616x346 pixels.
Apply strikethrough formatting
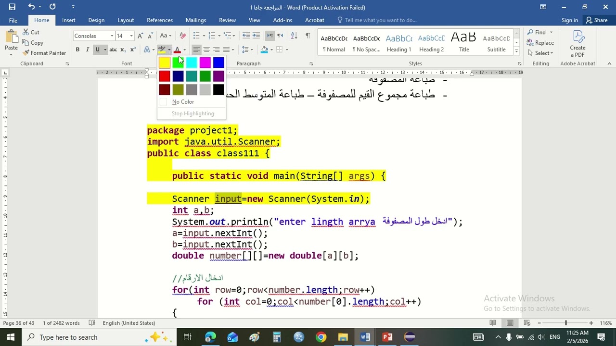[x=113, y=49]
